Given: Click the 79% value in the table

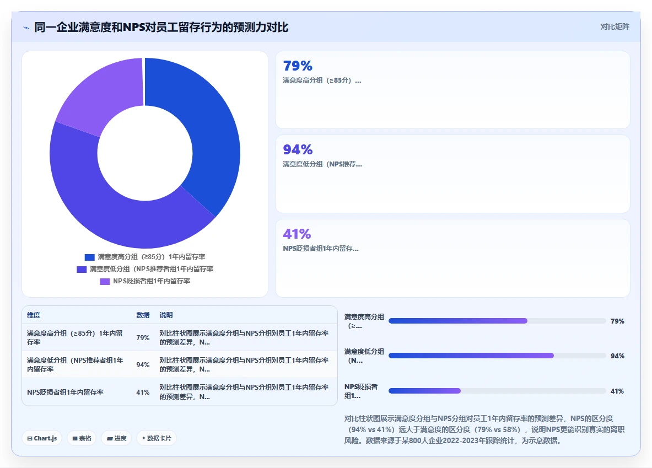Looking at the screenshot, I should [x=143, y=337].
